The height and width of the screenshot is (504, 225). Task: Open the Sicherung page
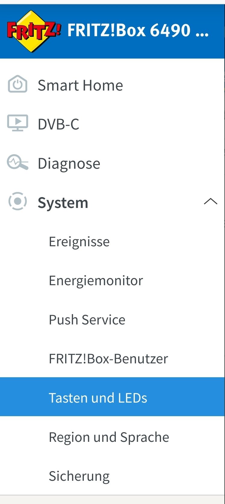112,476
